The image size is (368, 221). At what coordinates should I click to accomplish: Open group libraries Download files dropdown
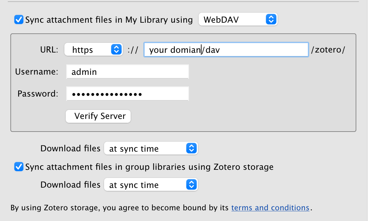[x=151, y=184]
